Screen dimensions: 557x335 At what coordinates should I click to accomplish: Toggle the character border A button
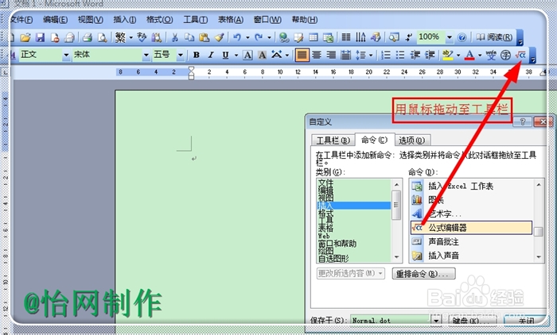[247, 55]
